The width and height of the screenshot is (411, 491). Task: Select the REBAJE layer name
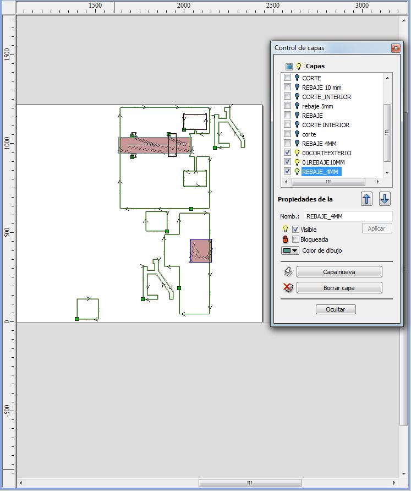coord(312,116)
